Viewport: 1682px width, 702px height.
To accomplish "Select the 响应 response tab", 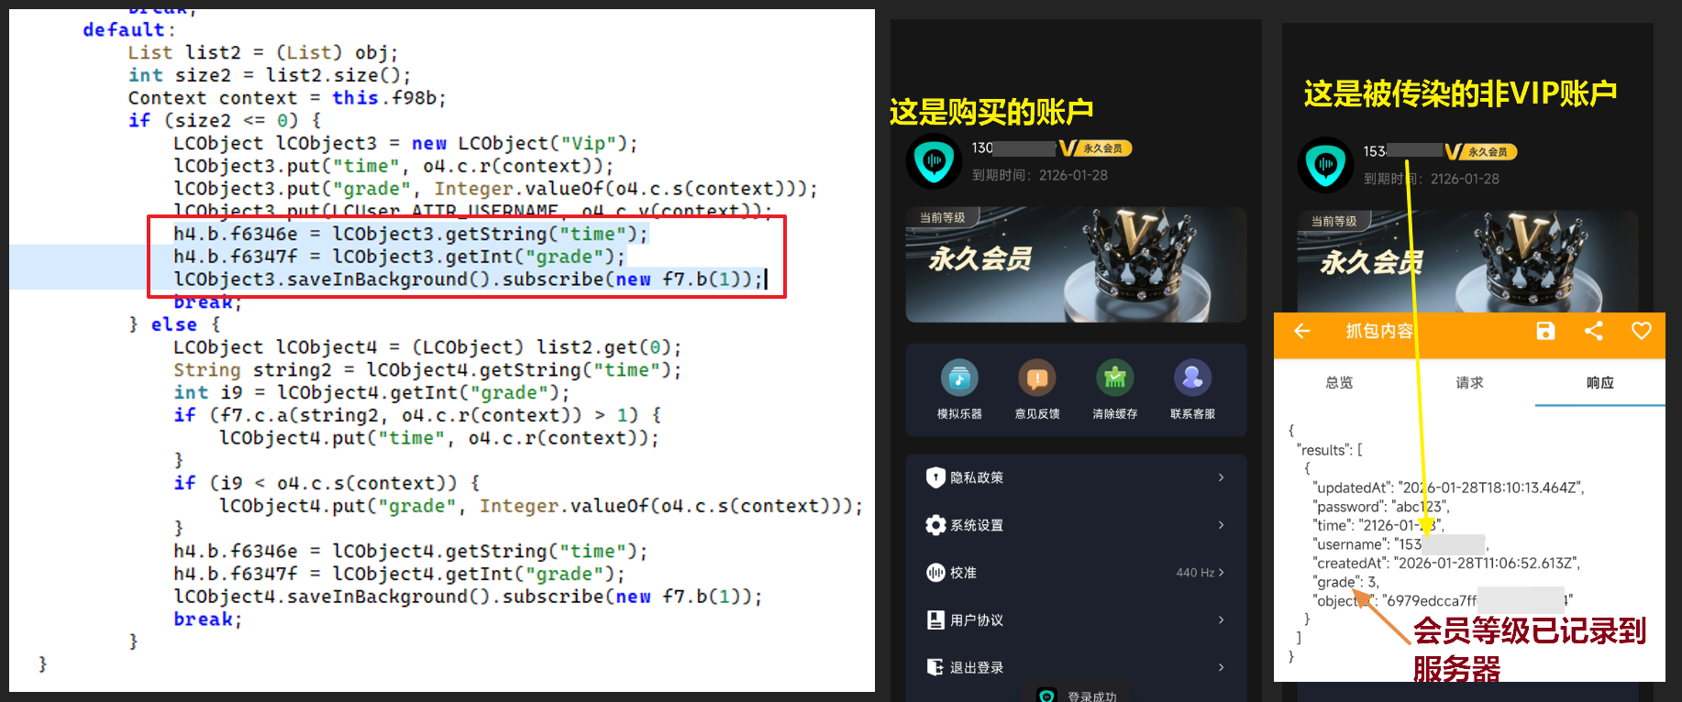I will coord(1599,383).
